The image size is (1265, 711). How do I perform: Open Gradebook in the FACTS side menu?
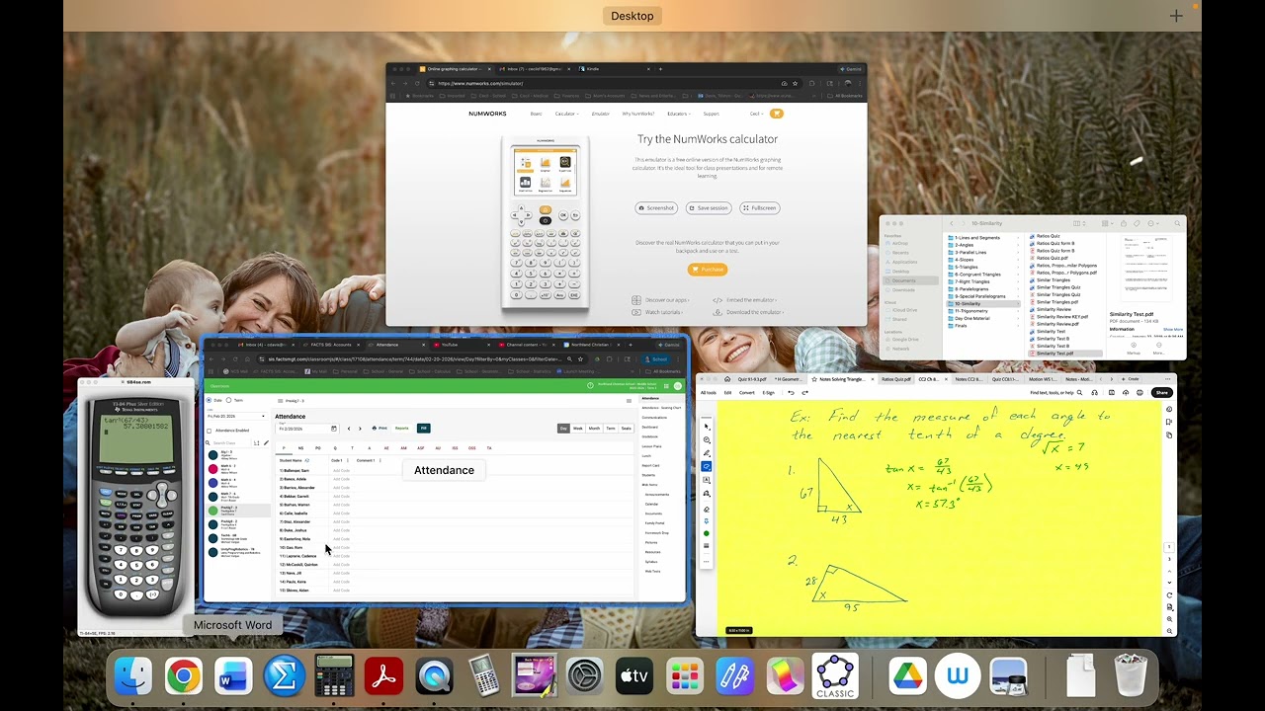point(649,436)
